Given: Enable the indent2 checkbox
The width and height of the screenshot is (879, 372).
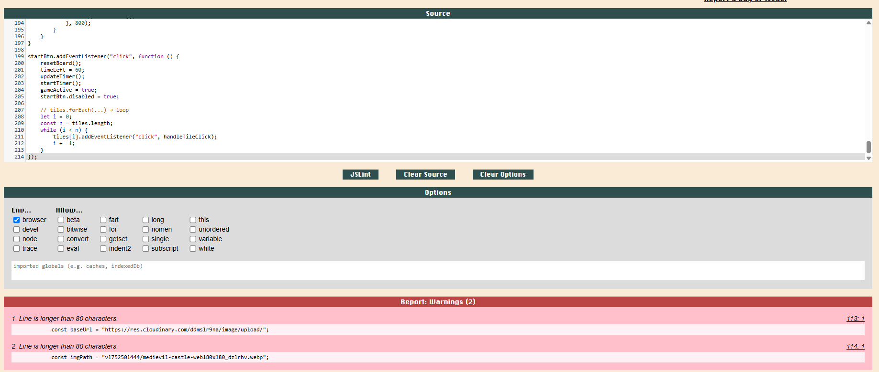Looking at the screenshot, I should 103,249.
